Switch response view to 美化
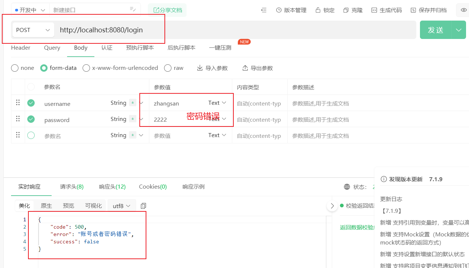This screenshot has width=469, height=268. tap(24, 206)
